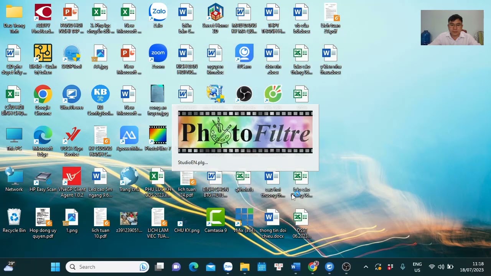Open AA.jpg image file
This screenshot has height=276, width=491.
[100, 57]
